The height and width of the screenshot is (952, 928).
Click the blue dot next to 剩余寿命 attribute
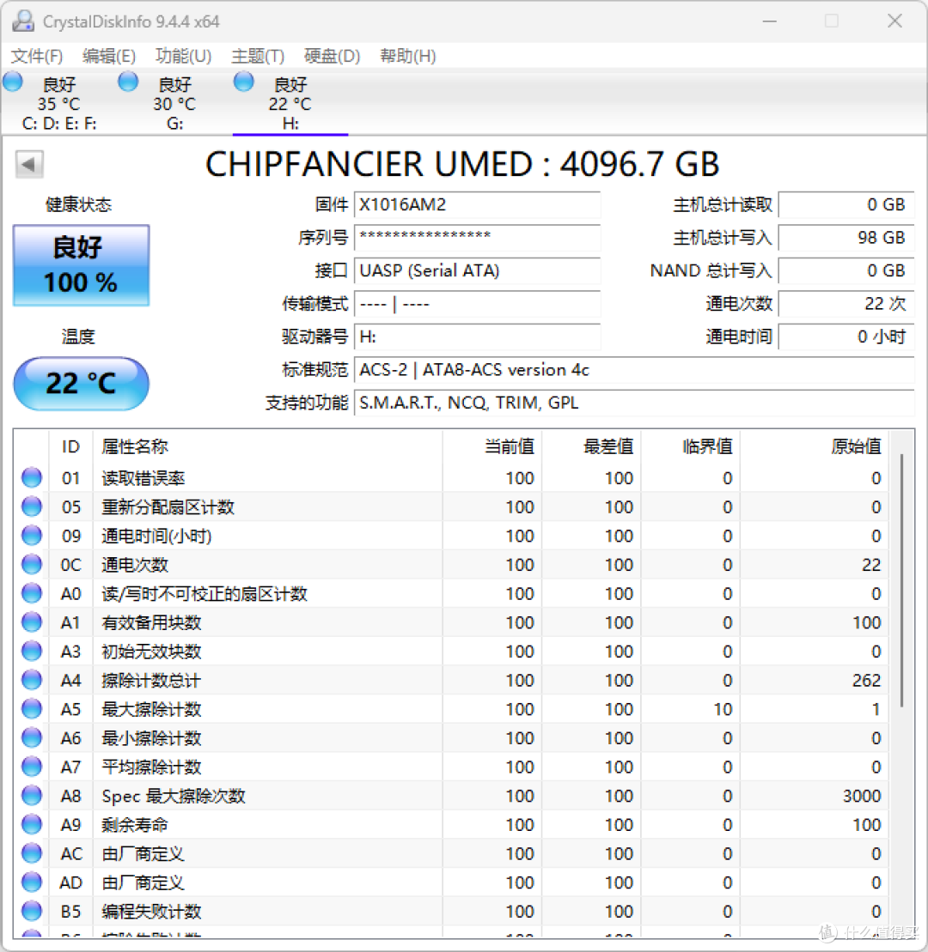click(x=31, y=824)
